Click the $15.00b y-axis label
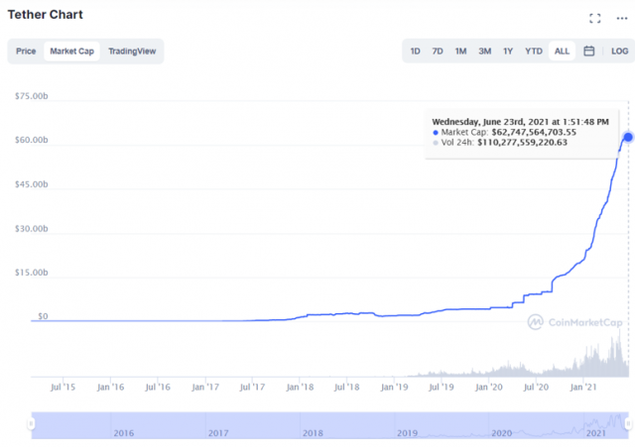The width and height of the screenshot is (635, 447). [x=31, y=273]
